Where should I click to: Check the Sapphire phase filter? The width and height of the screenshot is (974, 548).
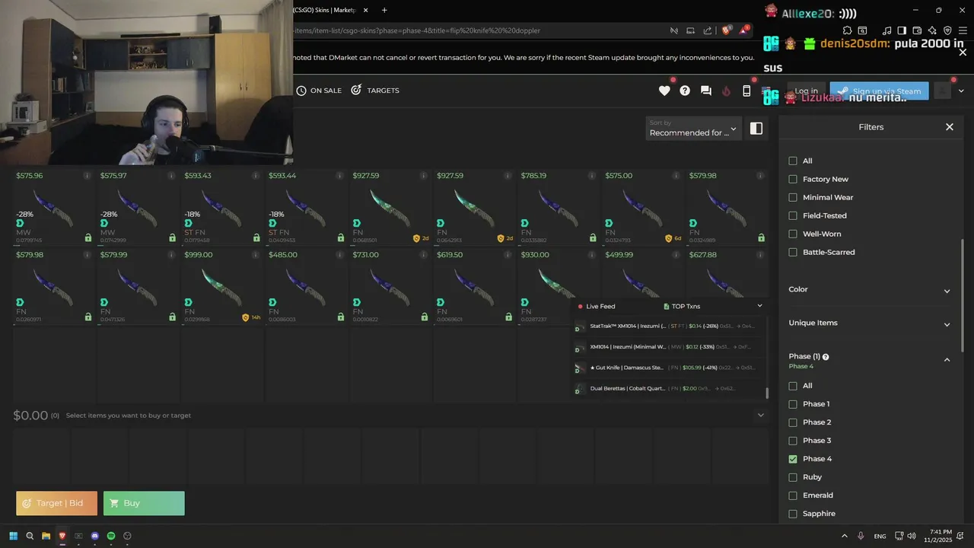click(793, 514)
